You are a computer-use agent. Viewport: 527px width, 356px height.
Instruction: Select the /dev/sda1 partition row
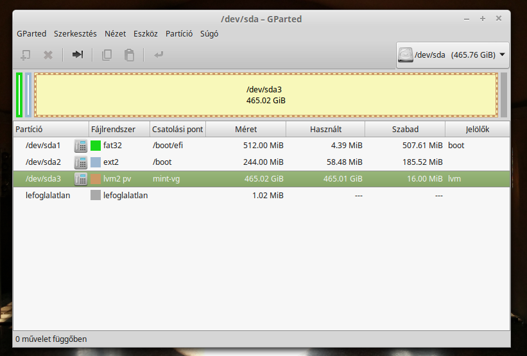pyautogui.click(x=261, y=146)
